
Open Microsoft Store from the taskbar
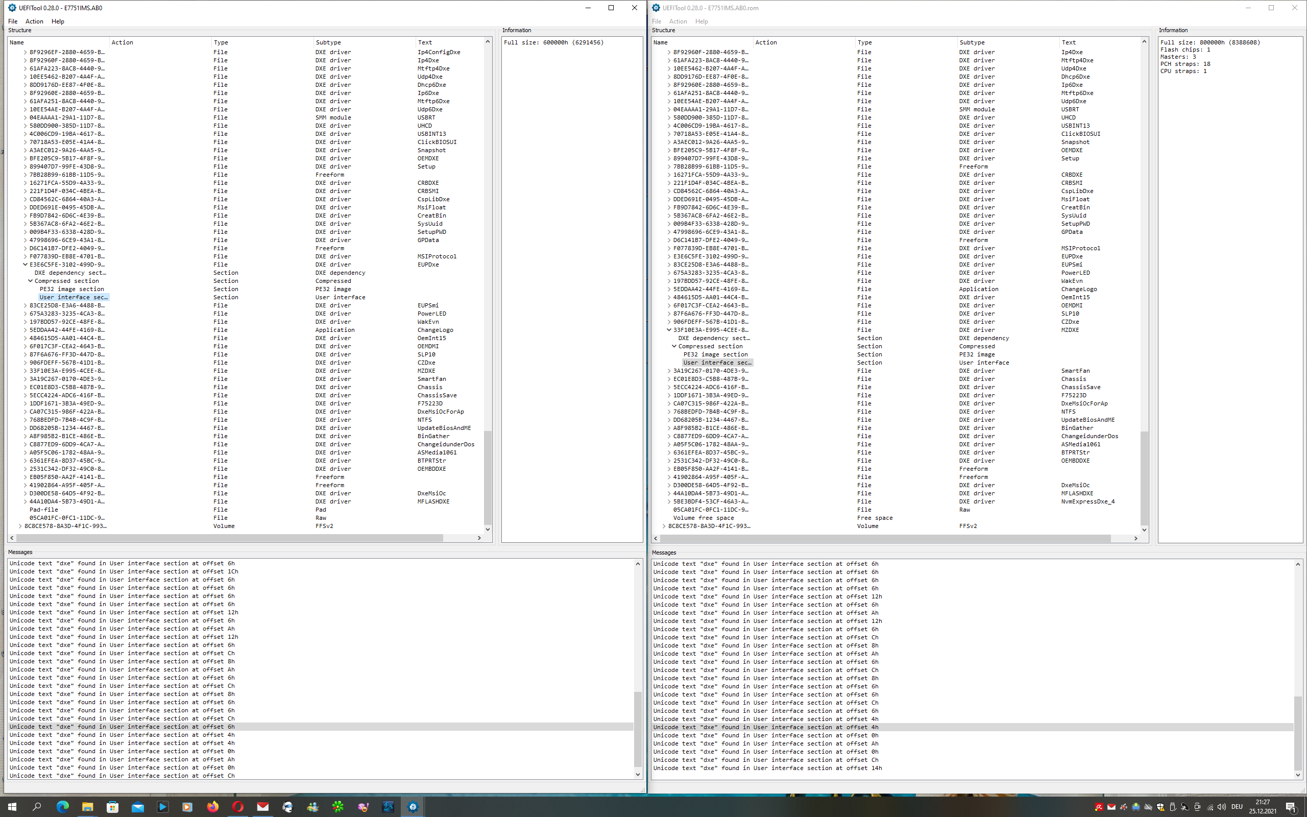pyautogui.click(x=112, y=807)
